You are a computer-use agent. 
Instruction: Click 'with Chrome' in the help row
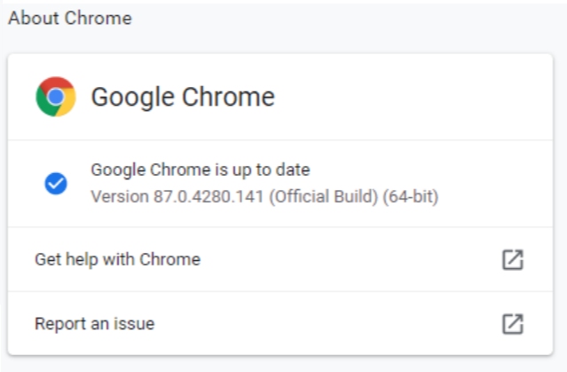click(152, 259)
